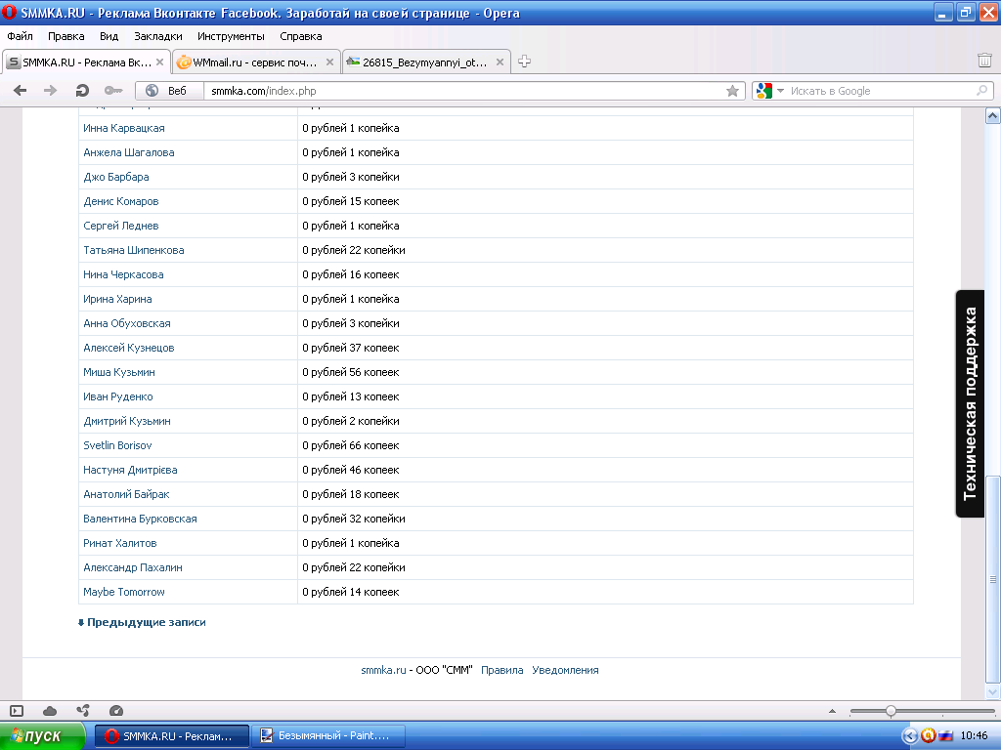The image size is (1001, 750).
Task: Open the Opera Link cloud icon
Action: tap(50, 711)
